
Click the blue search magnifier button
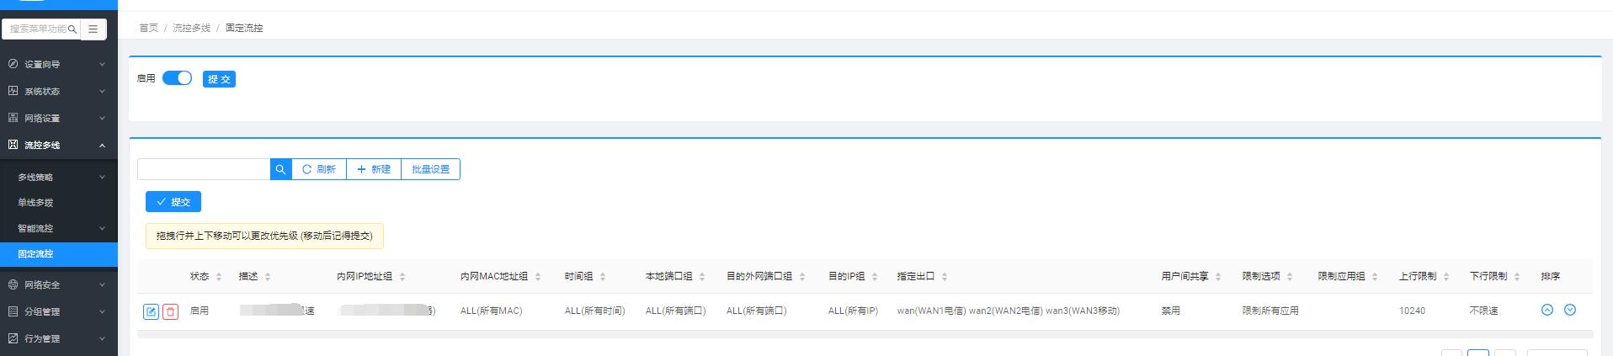280,169
